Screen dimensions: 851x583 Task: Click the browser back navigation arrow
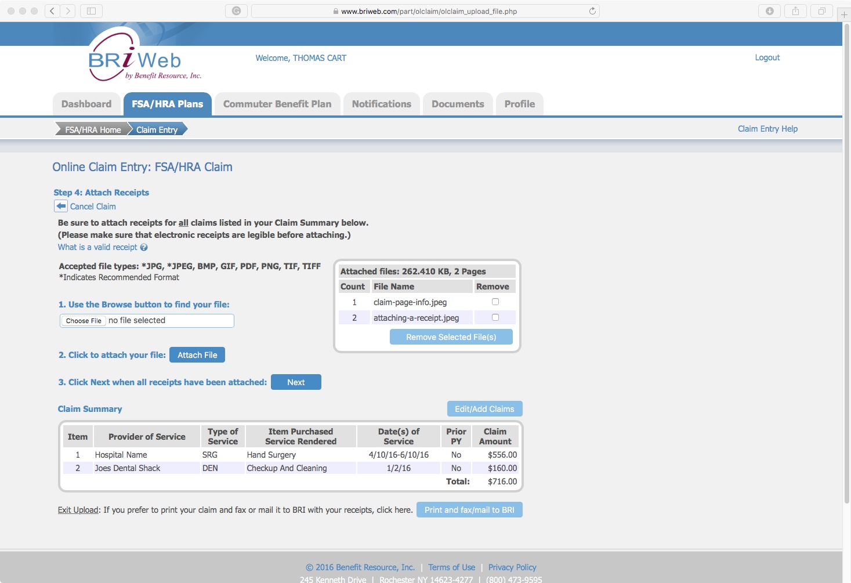[52, 10]
